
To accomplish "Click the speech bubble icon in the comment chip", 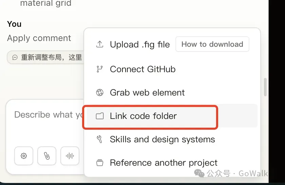I will click(x=15, y=58).
